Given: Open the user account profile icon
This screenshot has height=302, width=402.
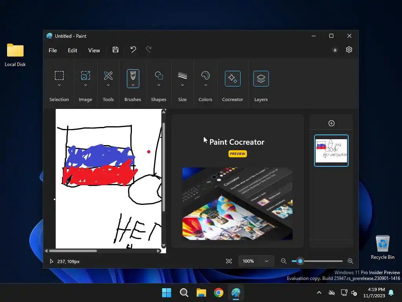Looking at the screenshot, I should pyautogui.click(x=335, y=50).
